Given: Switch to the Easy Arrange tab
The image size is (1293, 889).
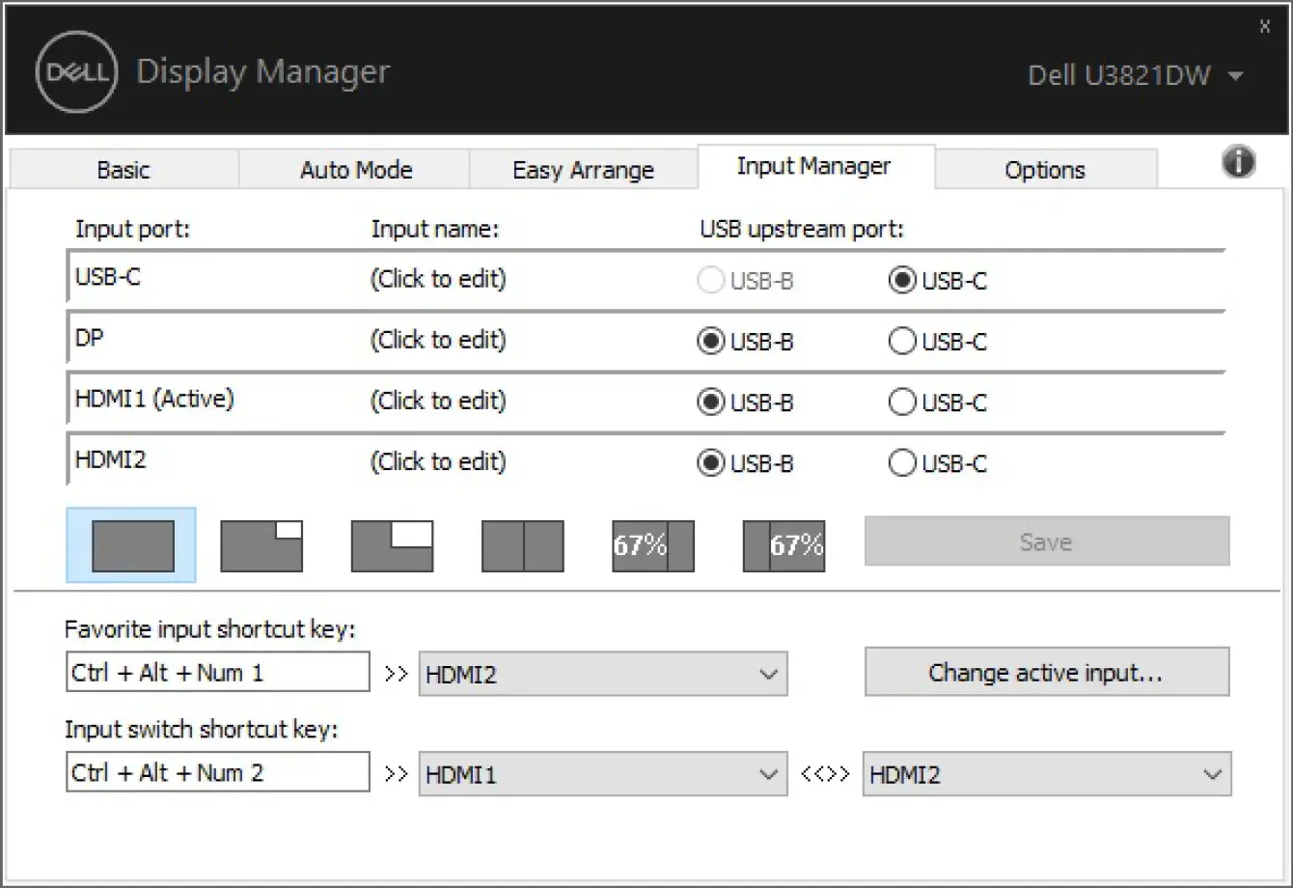Looking at the screenshot, I should click(583, 170).
